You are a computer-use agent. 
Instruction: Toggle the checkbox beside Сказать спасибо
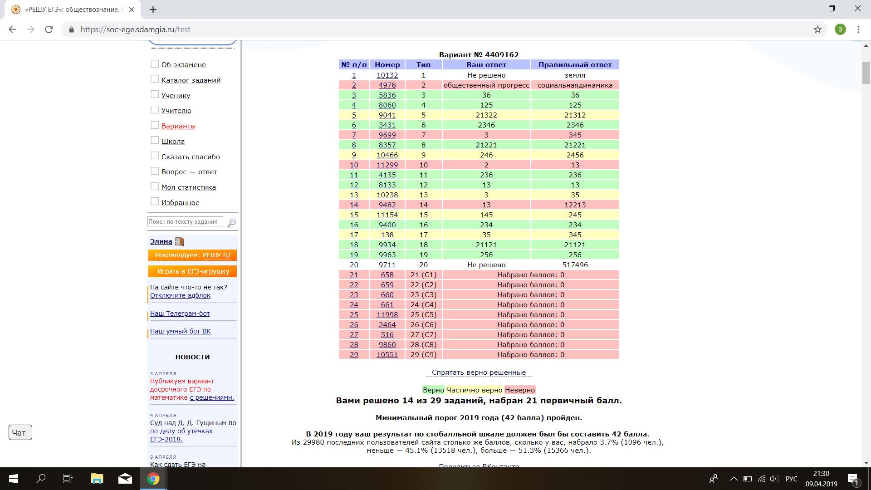[x=155, y=156]
